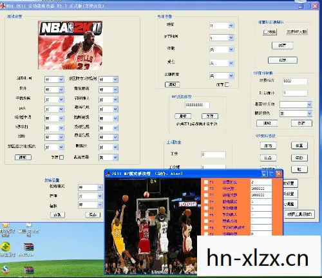
Task: Open the WinRAR archive icon on the desktop
Action: [28, 248]
